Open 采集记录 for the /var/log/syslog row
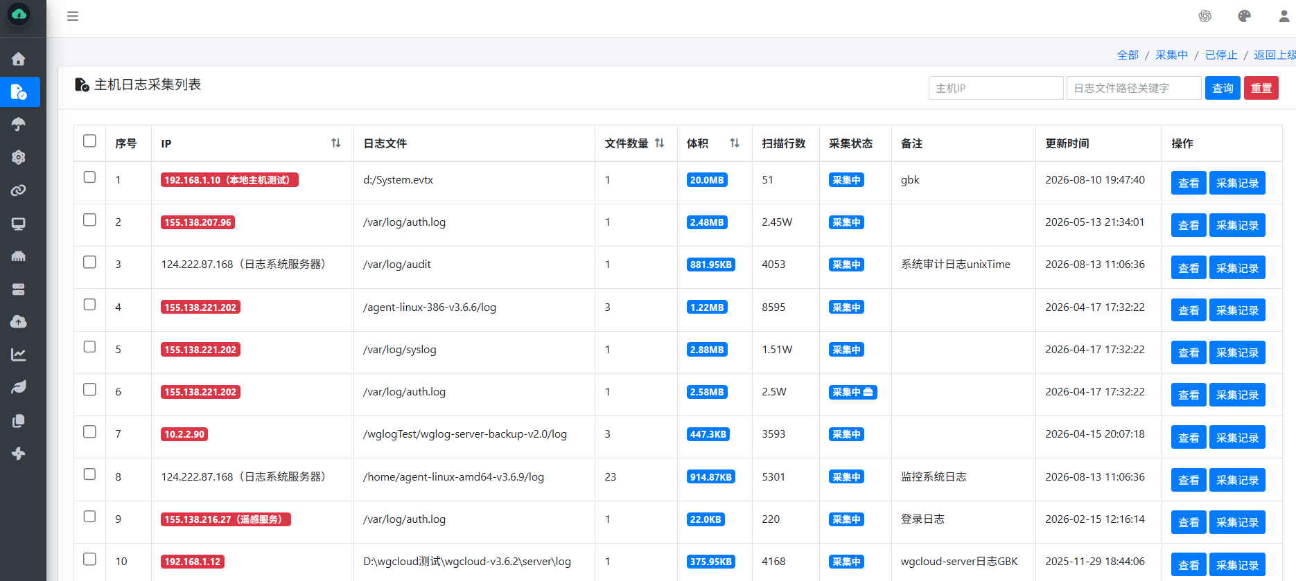This screenshot has width=1296, height=581. pyautogui.click(x=1237, y=352)
